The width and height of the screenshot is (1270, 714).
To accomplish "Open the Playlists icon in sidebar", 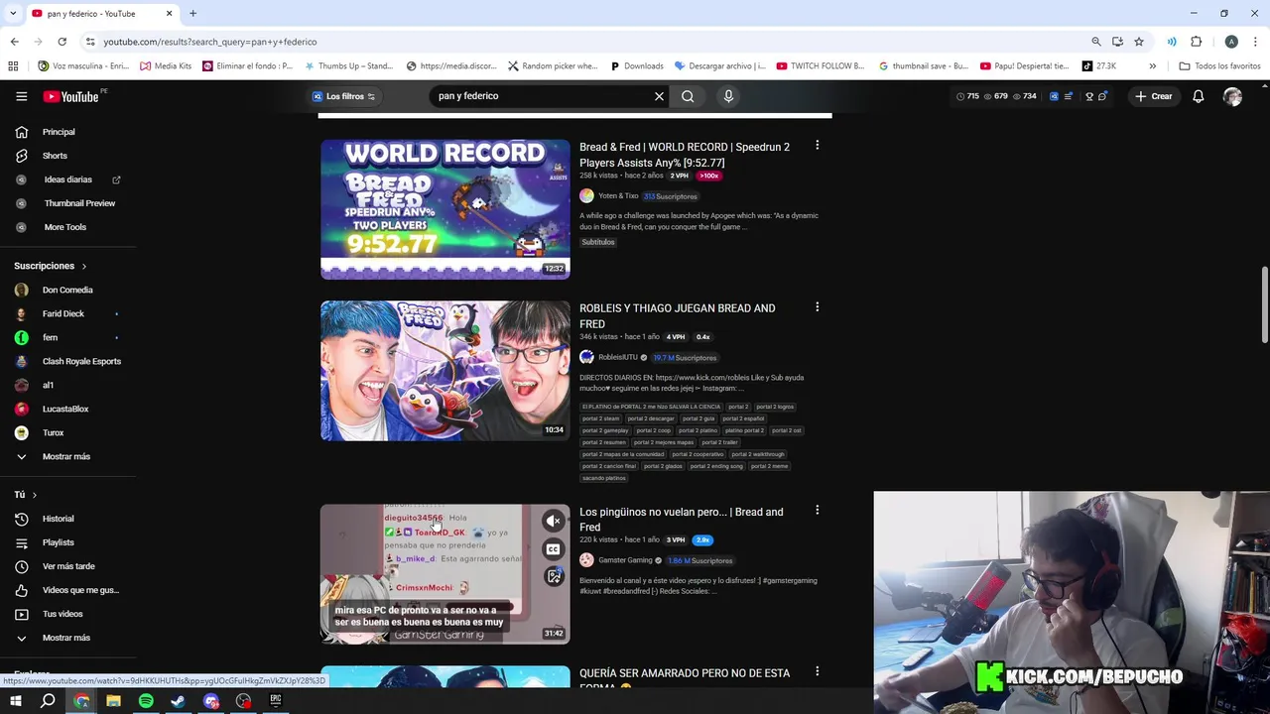I will click(x=21, y=542).
